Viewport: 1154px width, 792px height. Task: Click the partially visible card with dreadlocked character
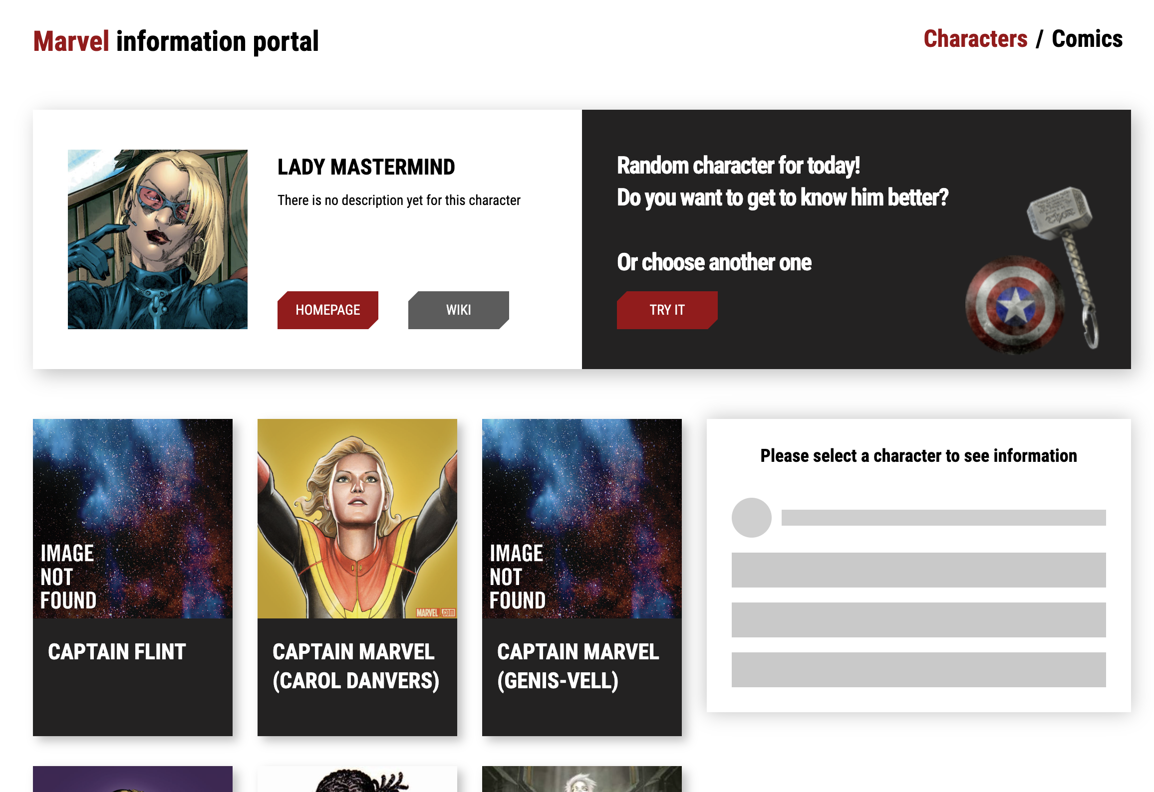[x=357, y=779]
